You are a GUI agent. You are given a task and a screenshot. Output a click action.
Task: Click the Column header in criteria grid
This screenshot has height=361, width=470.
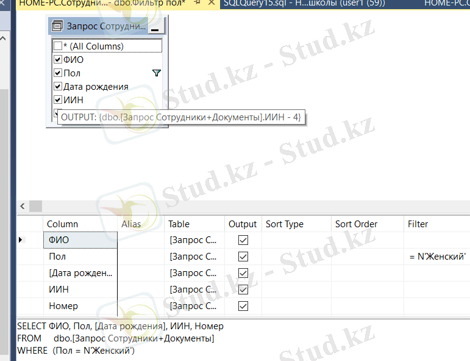(x=80, y=224)
